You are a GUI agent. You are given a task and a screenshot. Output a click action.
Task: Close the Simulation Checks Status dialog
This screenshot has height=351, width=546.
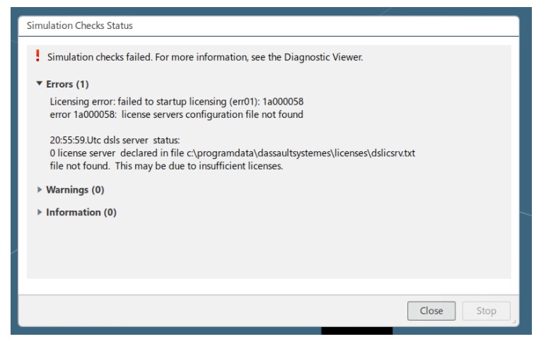[x=431, y=311]
